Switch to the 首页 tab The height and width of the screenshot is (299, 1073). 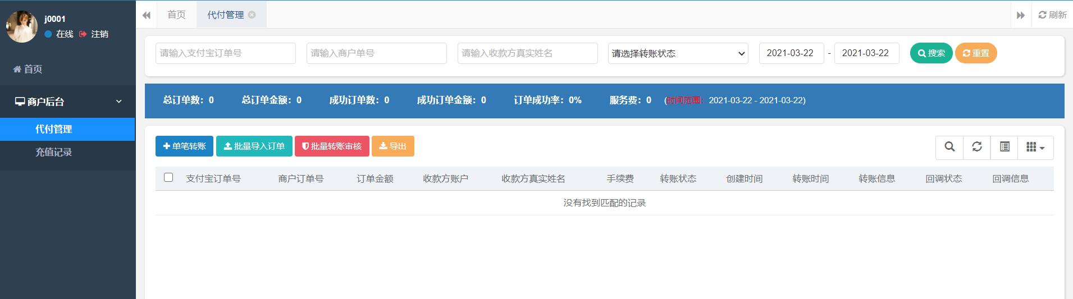(x=176, y=15)
